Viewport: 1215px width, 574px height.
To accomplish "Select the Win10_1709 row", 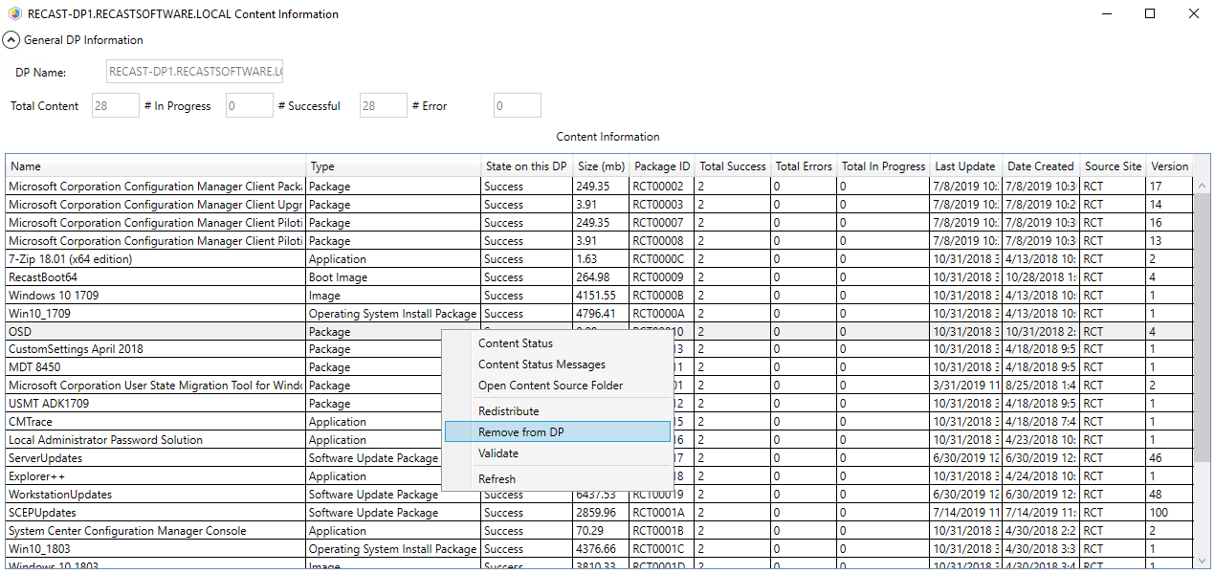I will 600,314.
